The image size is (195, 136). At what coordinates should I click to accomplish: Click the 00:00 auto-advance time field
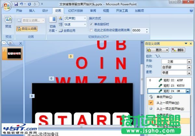(x=138, y=30)
